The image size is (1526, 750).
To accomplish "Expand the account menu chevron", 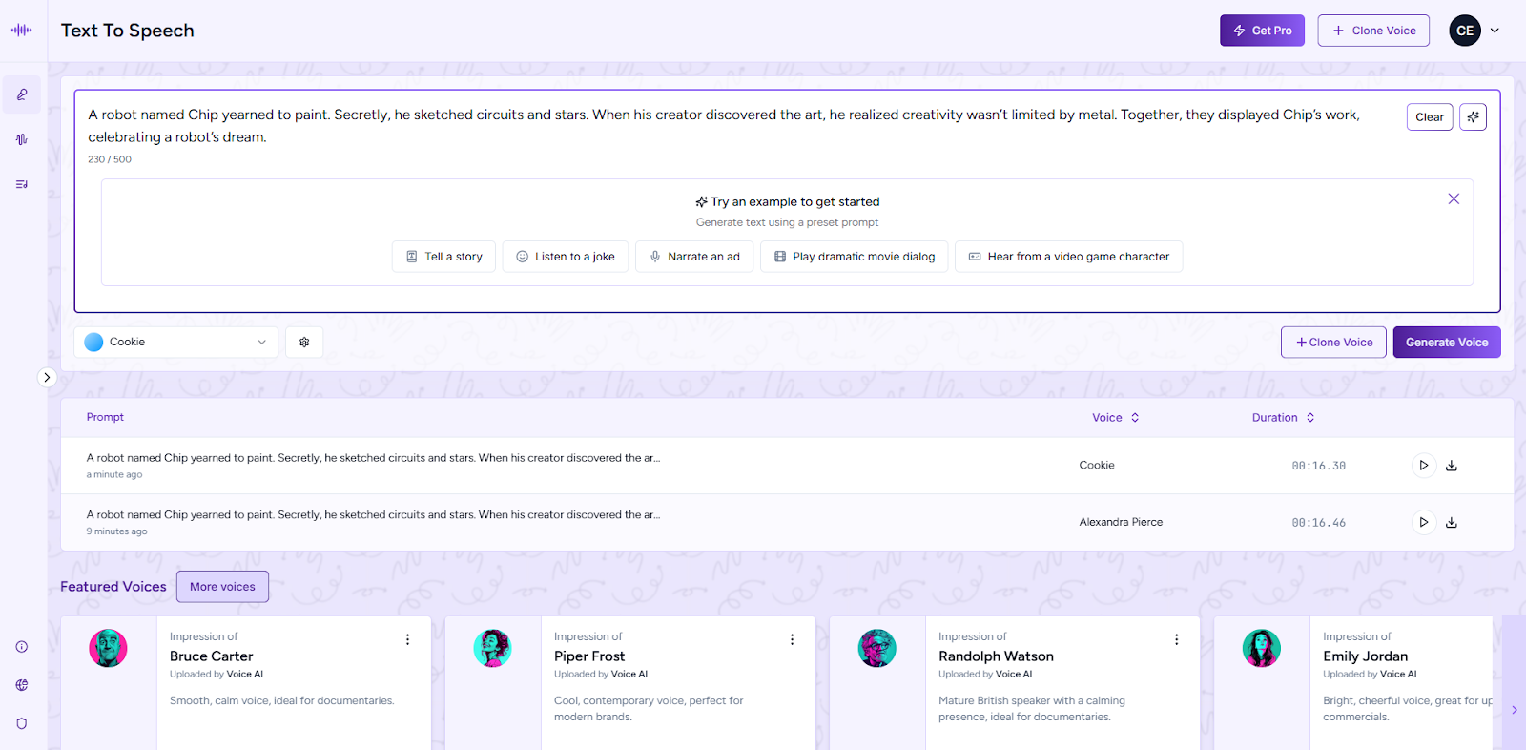I will click(x=1495, y=31).
